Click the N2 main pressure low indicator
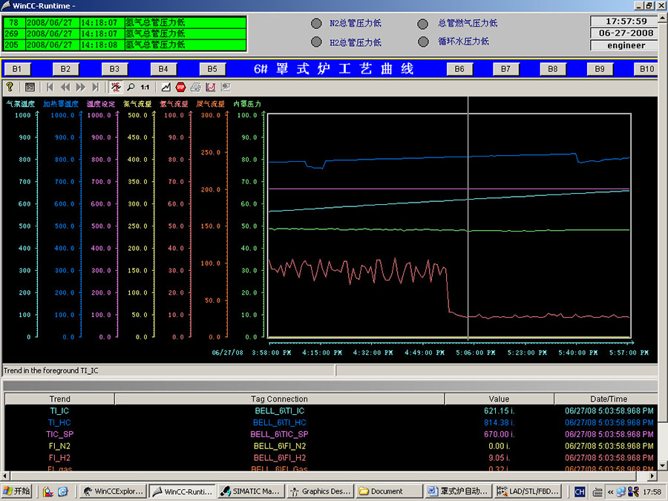This screenshot has width=668, height=501. [316, 24]
